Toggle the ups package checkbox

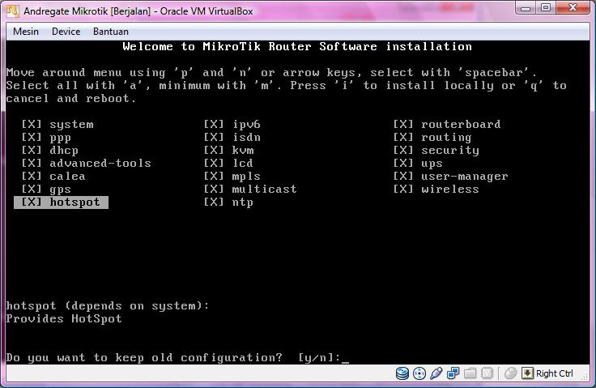[403, 163]
